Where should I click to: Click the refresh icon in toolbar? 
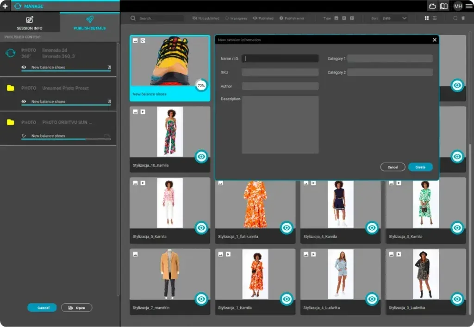455,18
